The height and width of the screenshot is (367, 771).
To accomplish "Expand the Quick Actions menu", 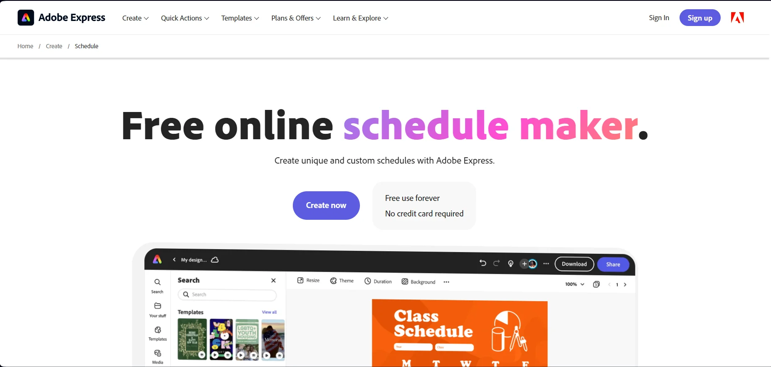I will pyautogui.click(x=185, y=18).
